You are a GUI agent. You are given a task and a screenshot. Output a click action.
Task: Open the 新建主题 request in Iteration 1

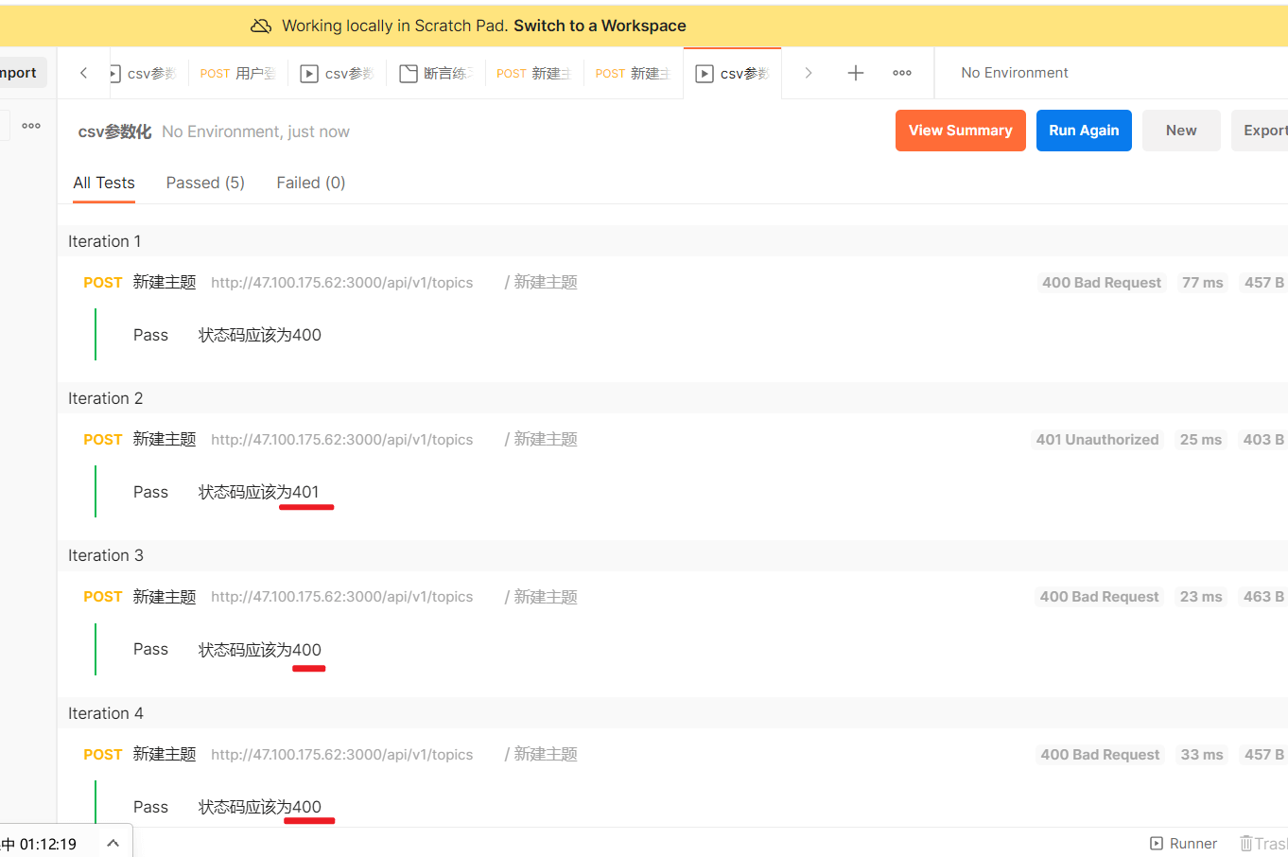[165, 282]
